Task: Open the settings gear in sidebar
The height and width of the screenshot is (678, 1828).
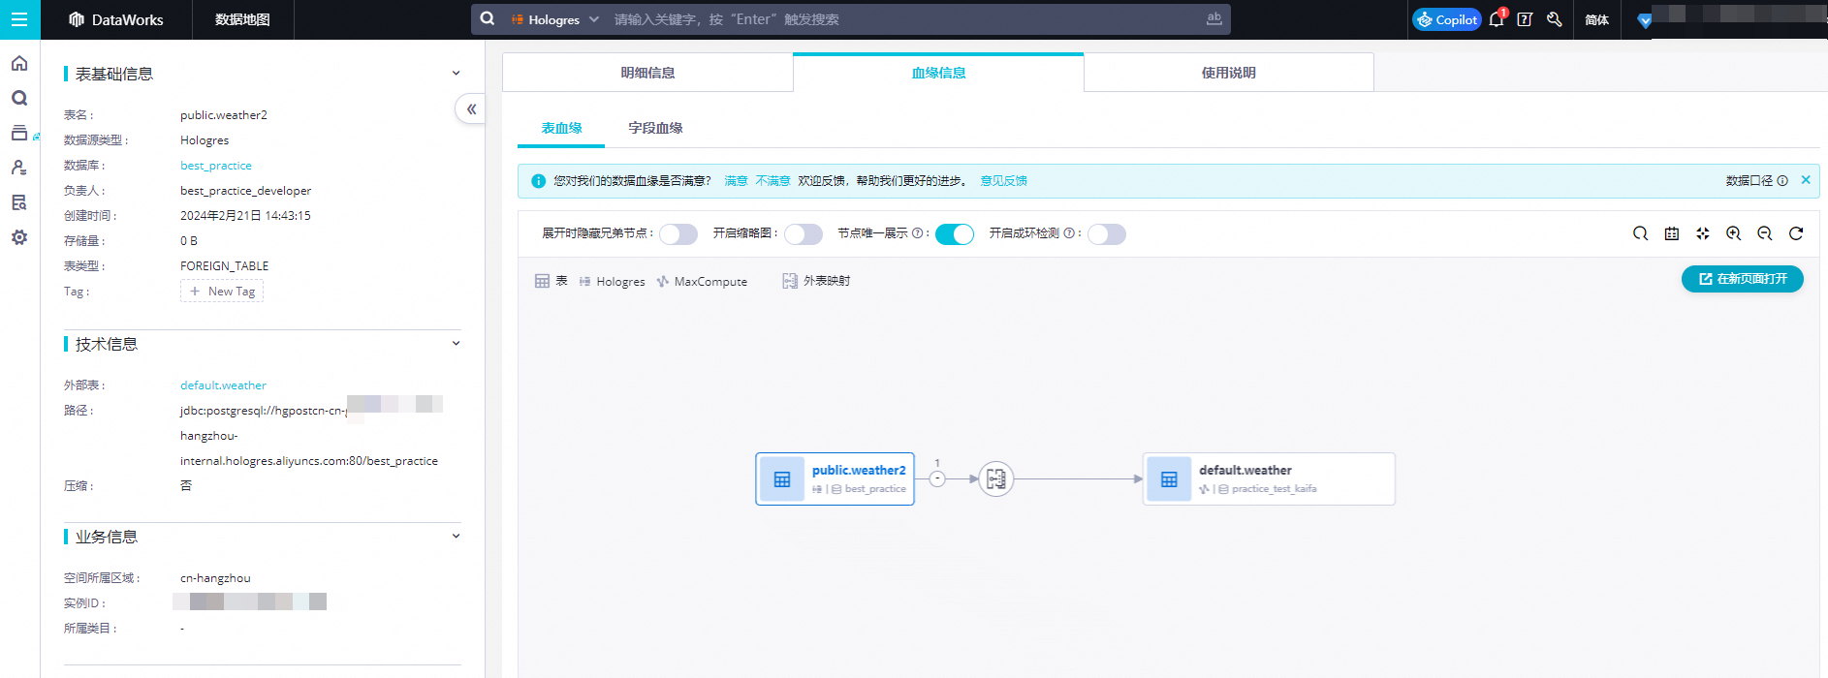Action: pos(19,237)
